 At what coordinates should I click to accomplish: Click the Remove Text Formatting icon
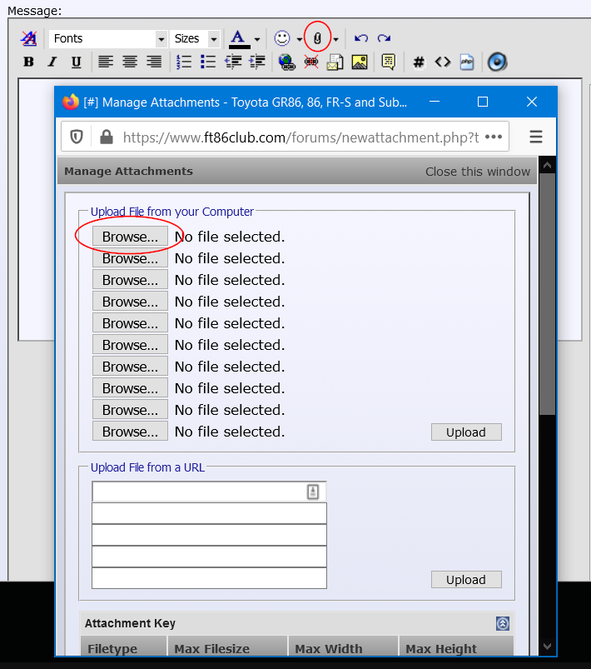29,38
